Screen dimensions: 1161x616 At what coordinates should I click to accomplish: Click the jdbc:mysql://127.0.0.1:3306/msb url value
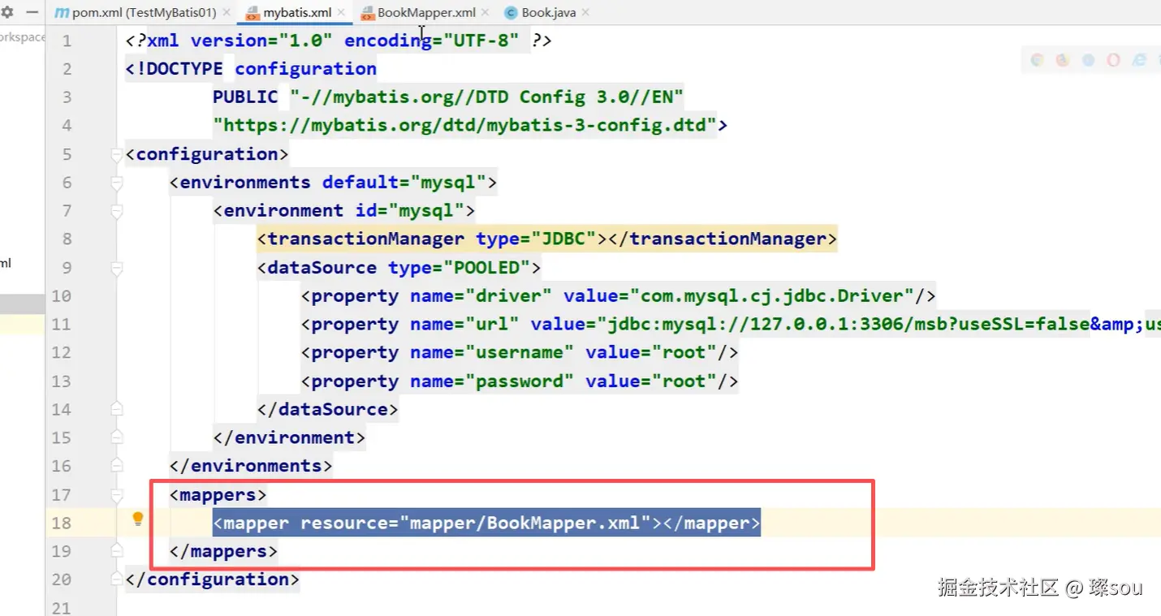(848, 324)
